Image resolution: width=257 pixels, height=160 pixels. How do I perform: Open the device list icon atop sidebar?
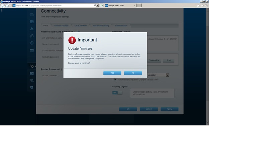pyautogui.click(x=32, y=15)
